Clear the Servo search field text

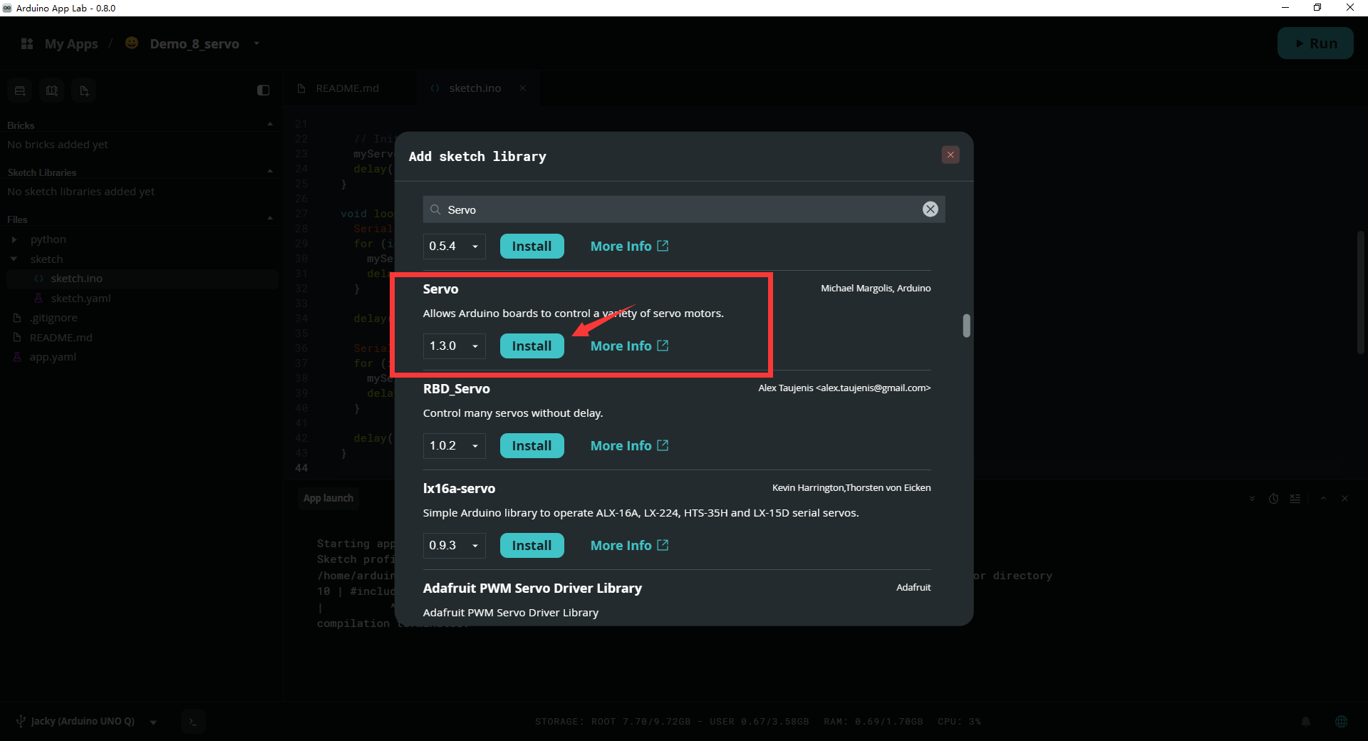click(930, 209)
